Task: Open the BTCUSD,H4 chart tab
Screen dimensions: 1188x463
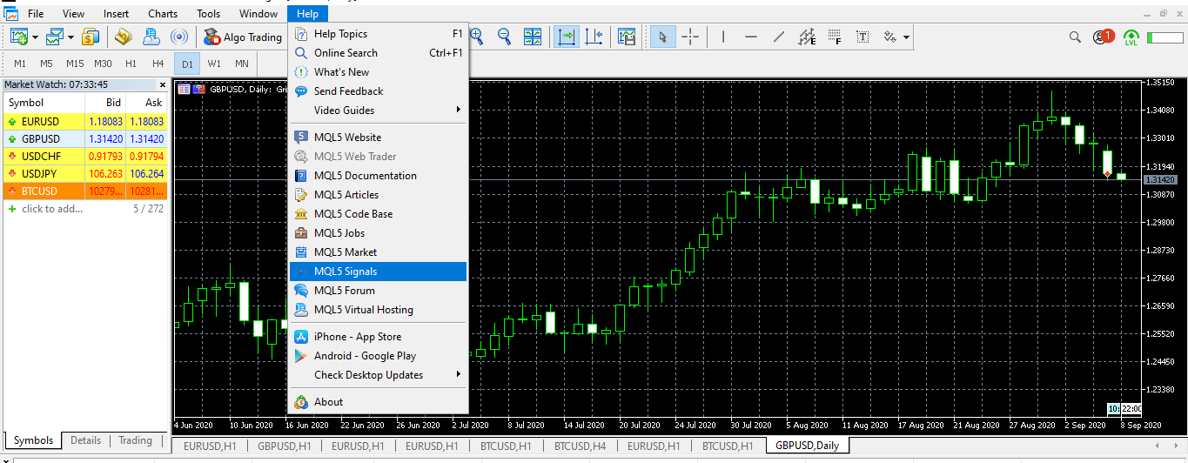Action: pyautogui.click(x=580, y=446)
